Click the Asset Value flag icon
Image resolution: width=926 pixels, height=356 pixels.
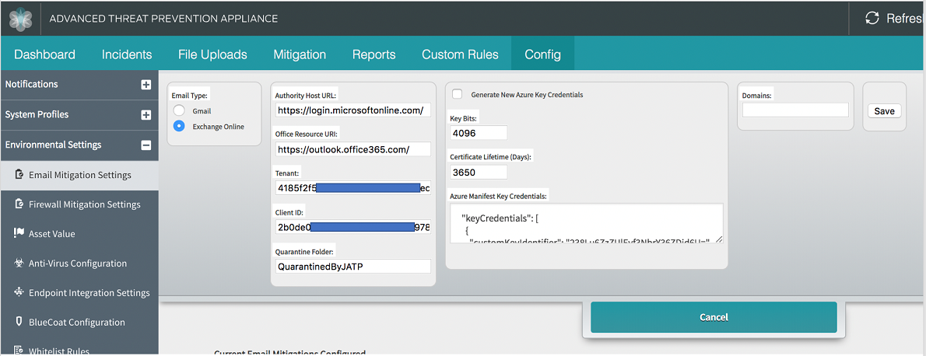click(x=19, y=233)
